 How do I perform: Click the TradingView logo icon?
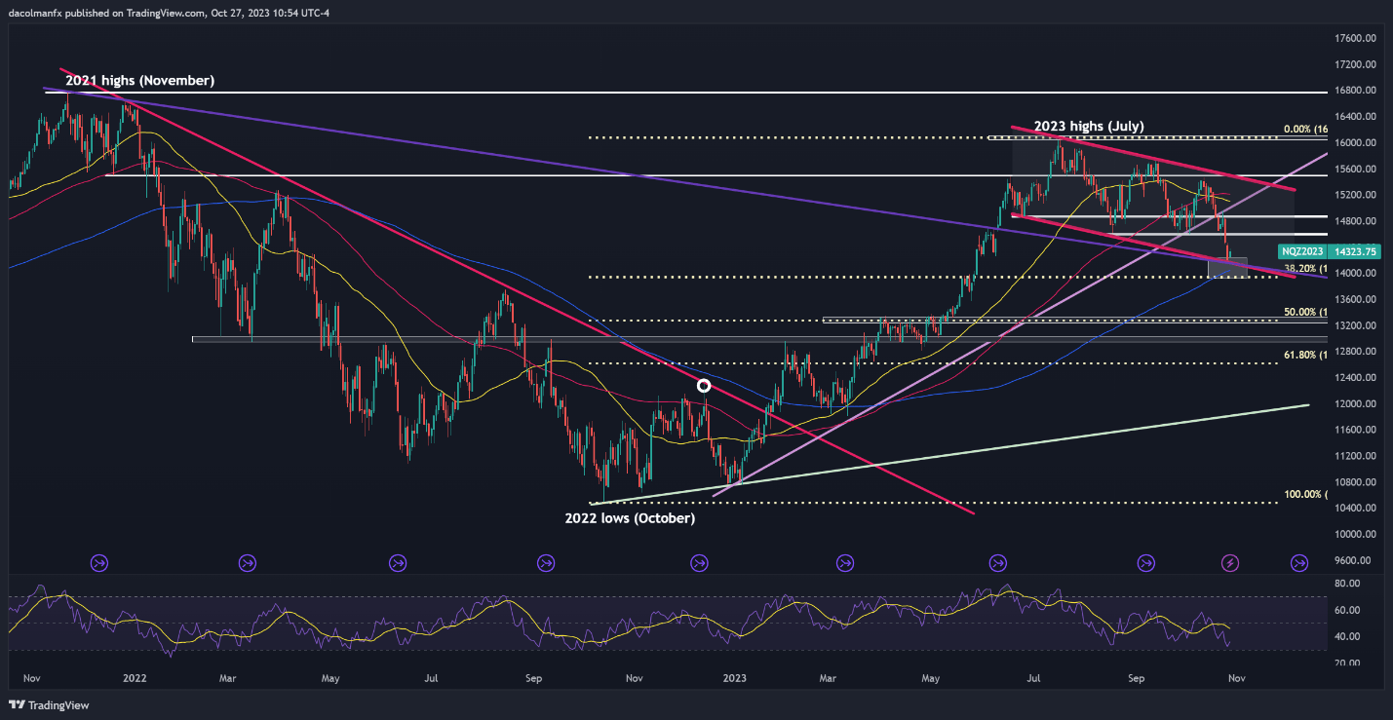pyautogui.click(x=16, y=704)
